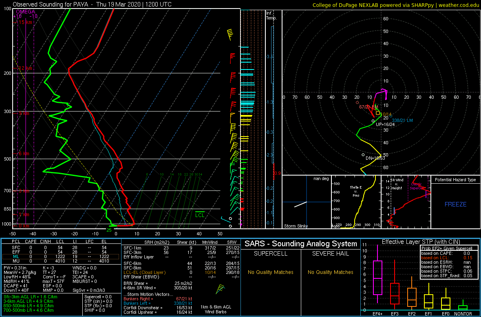Click the red 'based on LCL' probability row

click(448, 258)
